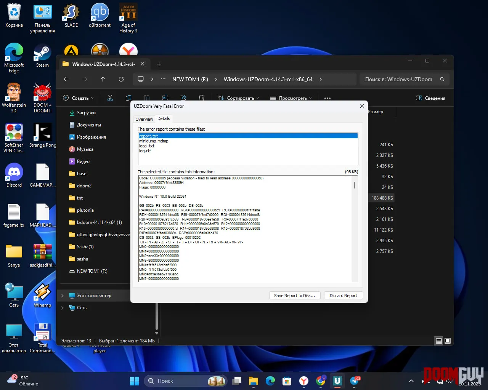Switch to the Overview tab
Viewport: 488px width, 390px height.
click(x=144, y=119)
